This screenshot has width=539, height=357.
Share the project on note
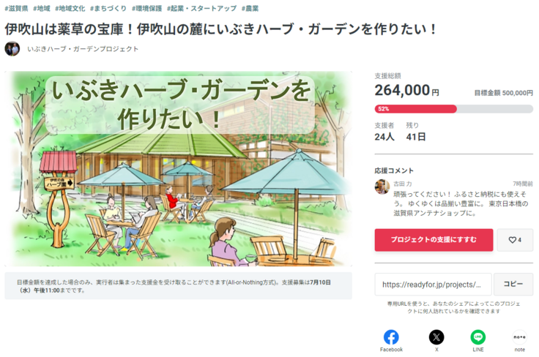point(519,337)
